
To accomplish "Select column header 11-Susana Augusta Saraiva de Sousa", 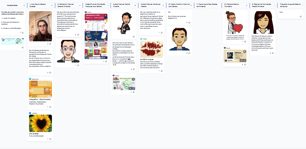I will (x=290, y=5).
